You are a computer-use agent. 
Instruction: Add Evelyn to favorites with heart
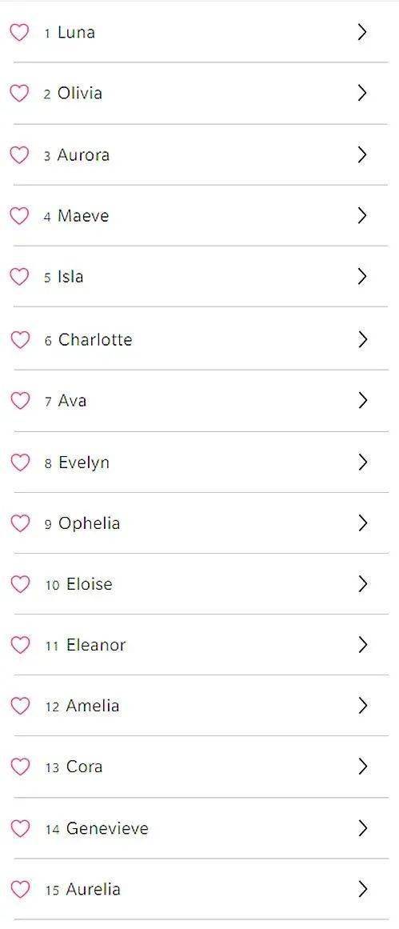click(19, 462)
